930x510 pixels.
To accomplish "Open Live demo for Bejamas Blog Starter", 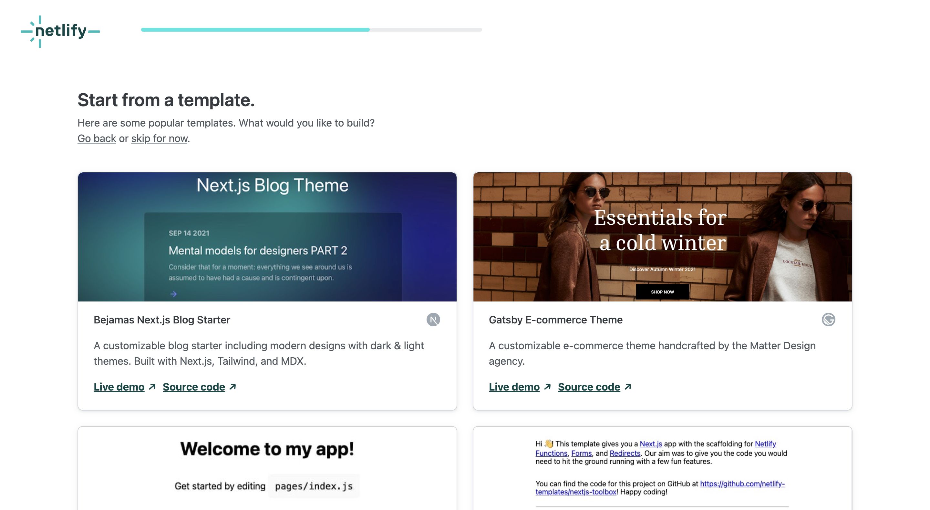I will point(119,387).
